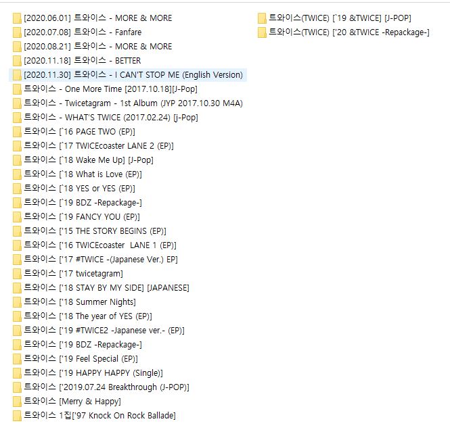Select folder icon beside '19 FANCY YOU (EP)
This screenshot has height=434, width=450.
pyautogui.click(x=17, y=217)
